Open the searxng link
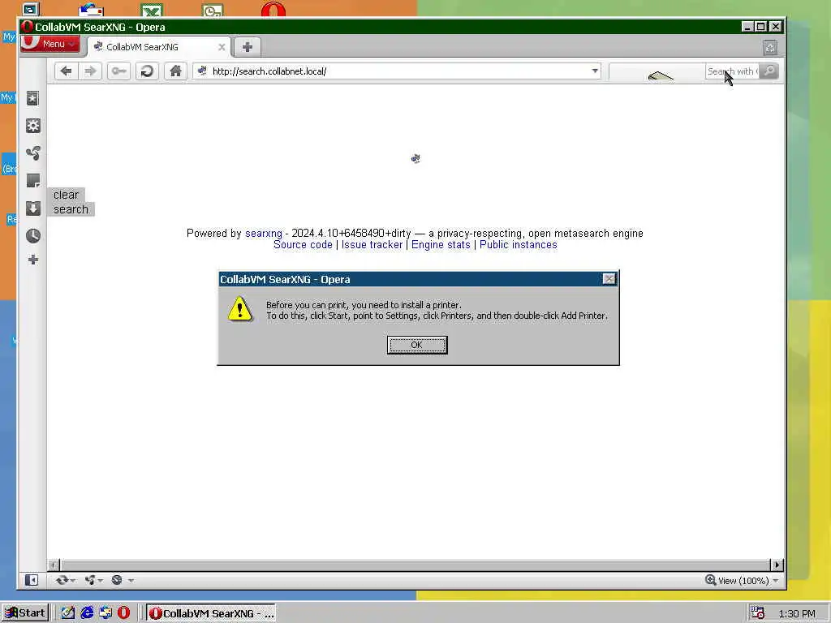The height and width of the screenshot is (623, 831). click(264, 233)
